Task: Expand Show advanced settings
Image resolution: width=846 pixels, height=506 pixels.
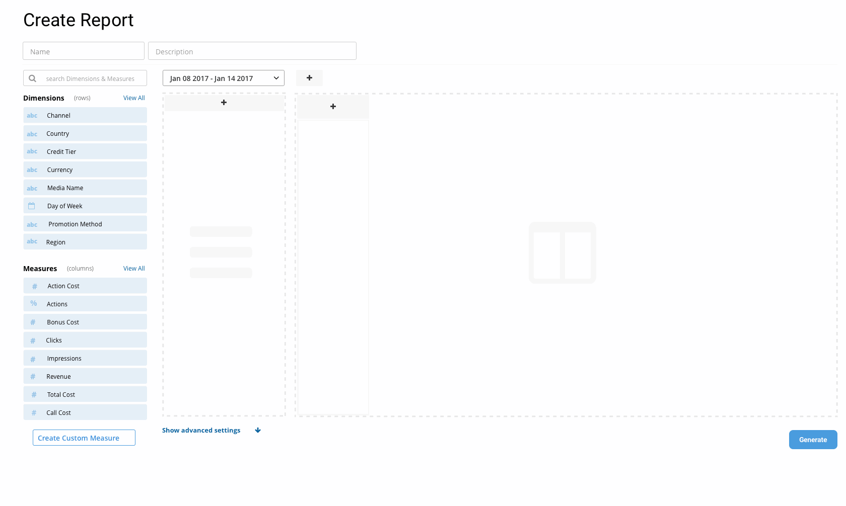Action: tap(201, 430)
